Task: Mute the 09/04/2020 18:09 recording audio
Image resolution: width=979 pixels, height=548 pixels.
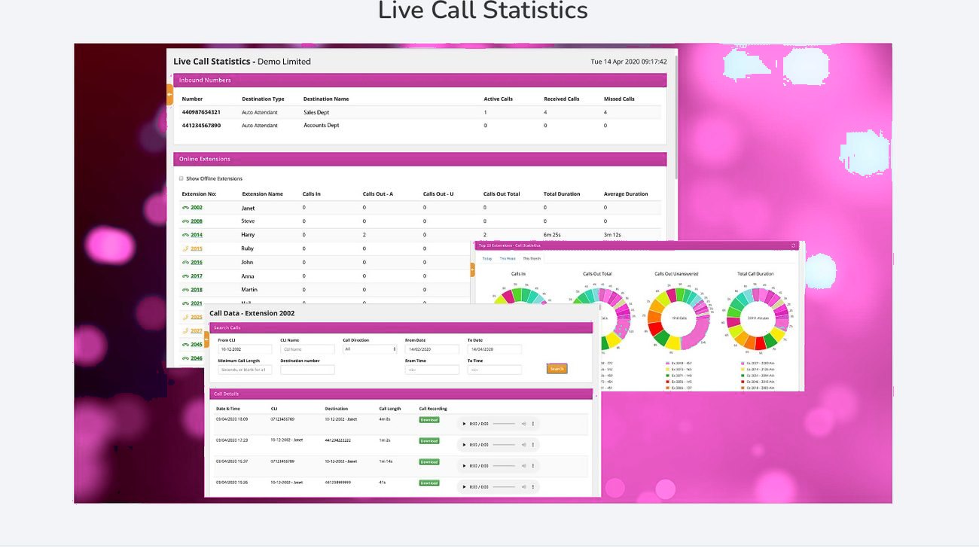Action: click(x=523, y=424)
